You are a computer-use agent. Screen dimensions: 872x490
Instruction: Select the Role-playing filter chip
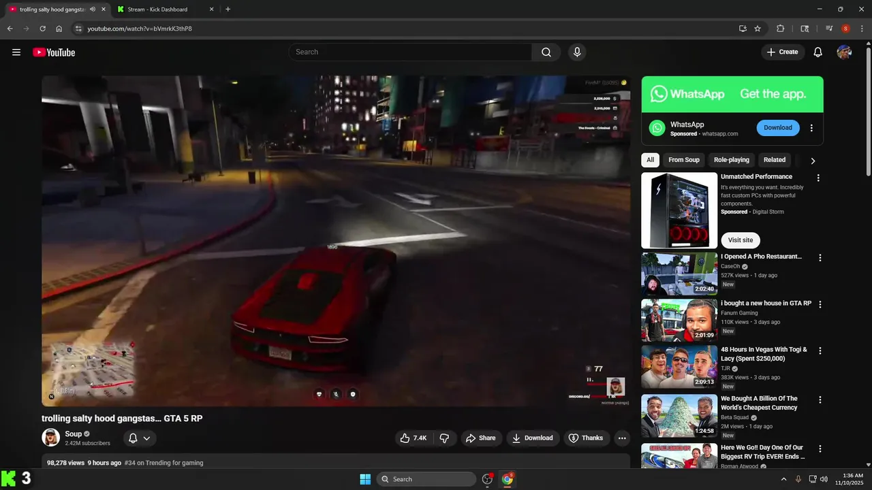click(732, 160)
